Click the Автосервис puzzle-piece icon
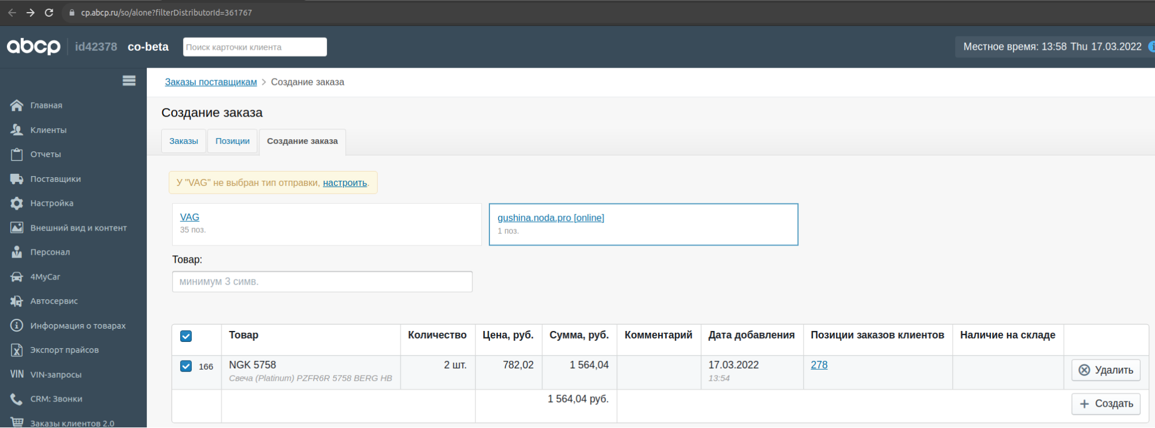1155x428 pixels. tap(17, 301)
